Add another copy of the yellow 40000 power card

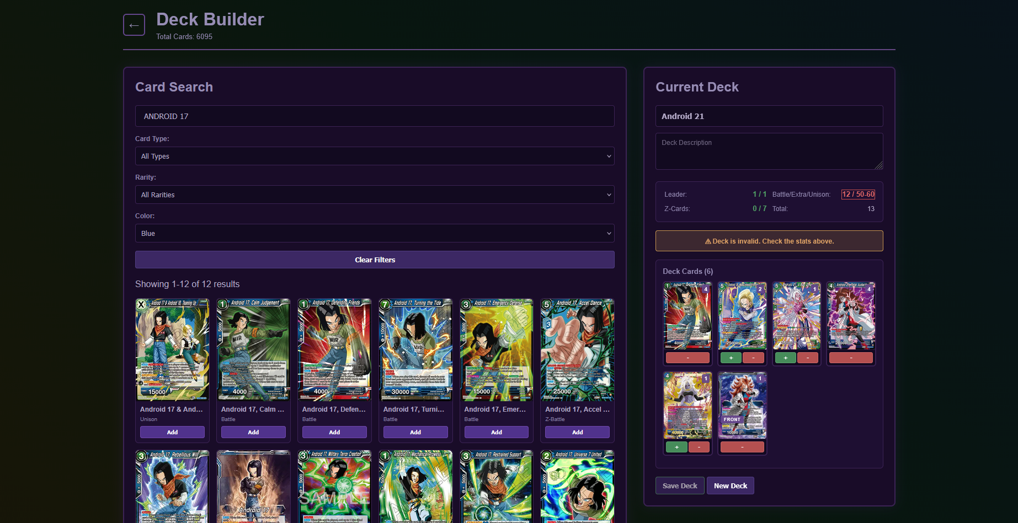(x=676, y=447)
